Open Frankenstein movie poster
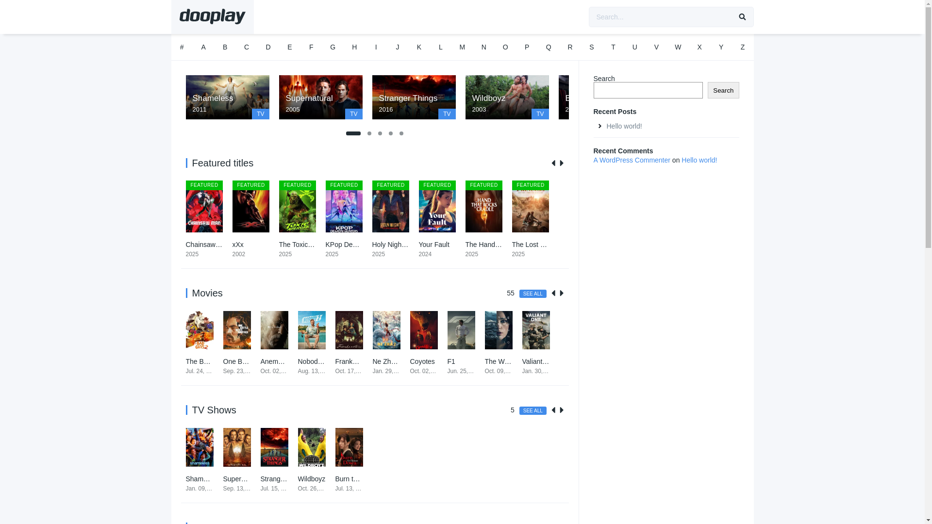932x524 pixels. pos(349,330)
